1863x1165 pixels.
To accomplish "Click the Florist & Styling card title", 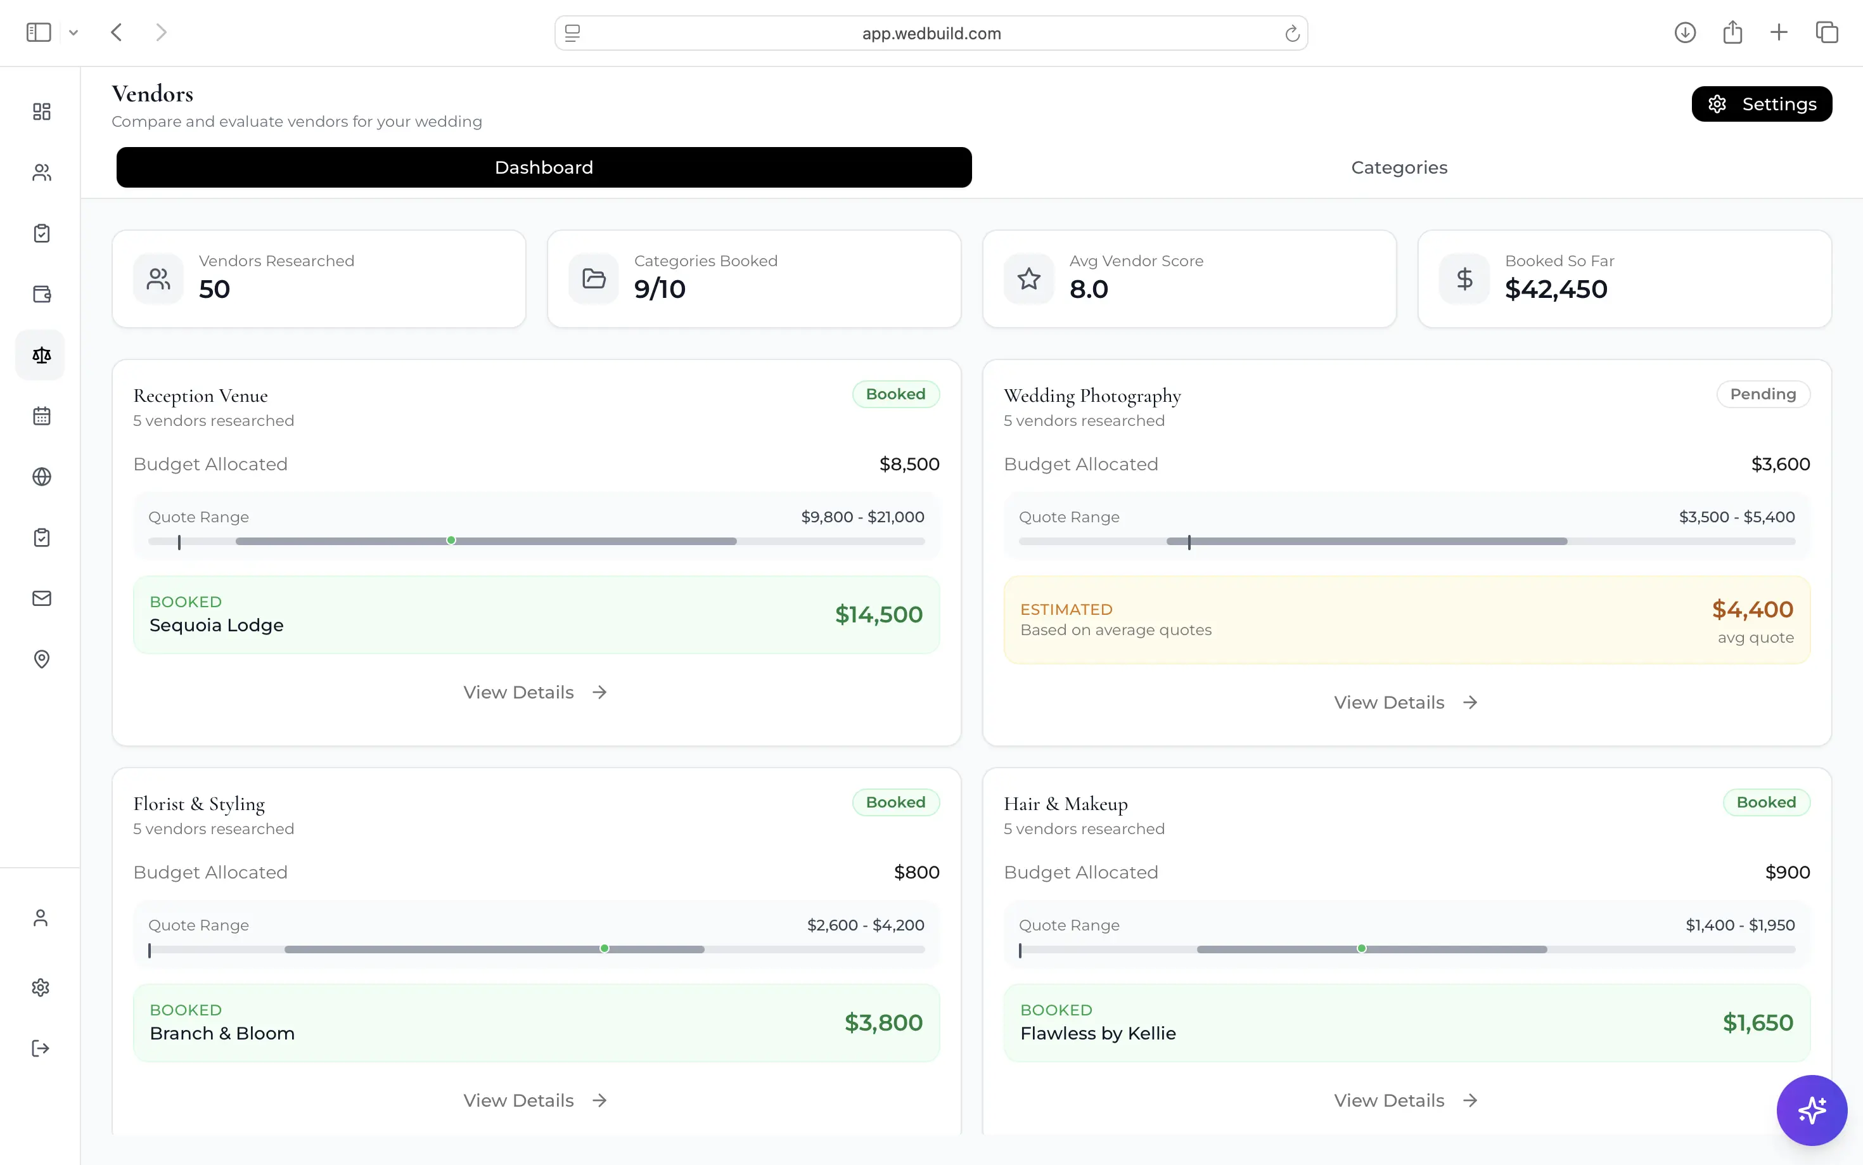I will (199, 804).
